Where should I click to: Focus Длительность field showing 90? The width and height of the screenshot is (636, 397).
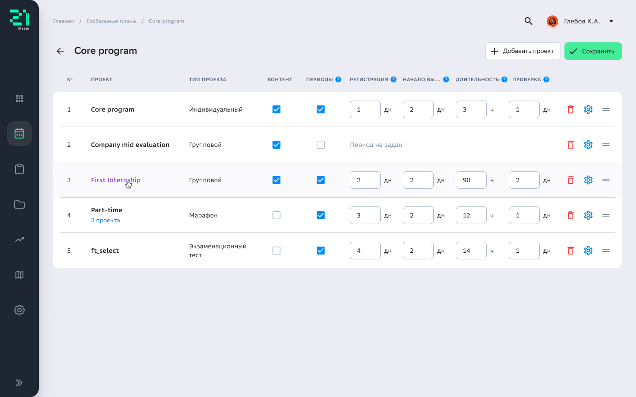point(471,180)
